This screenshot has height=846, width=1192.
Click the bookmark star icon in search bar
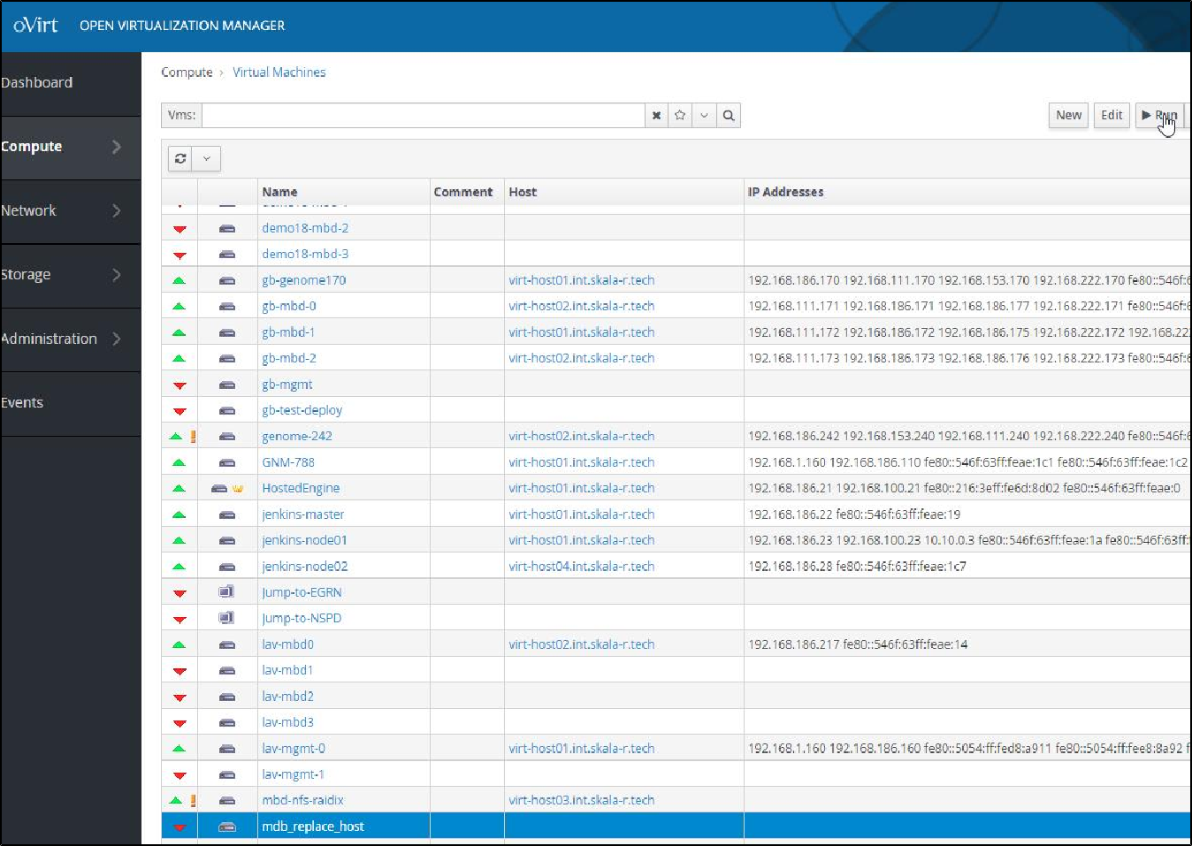click(680, 116)
